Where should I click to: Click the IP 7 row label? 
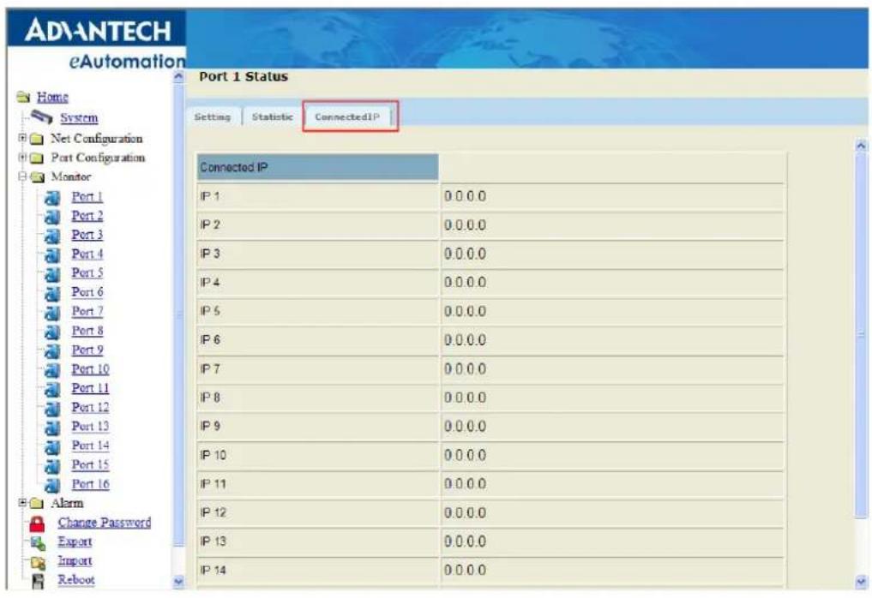[x=210, y=369]
